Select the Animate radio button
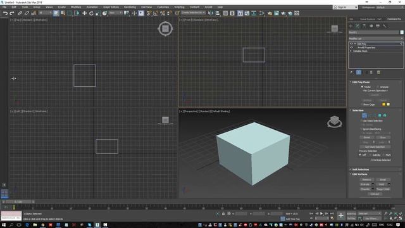 pos(378,87)
